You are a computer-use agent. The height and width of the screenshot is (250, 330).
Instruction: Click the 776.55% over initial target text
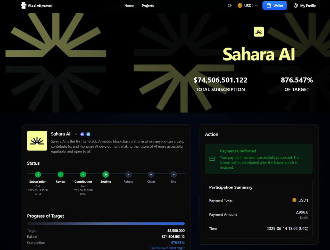tap(167, 248)
